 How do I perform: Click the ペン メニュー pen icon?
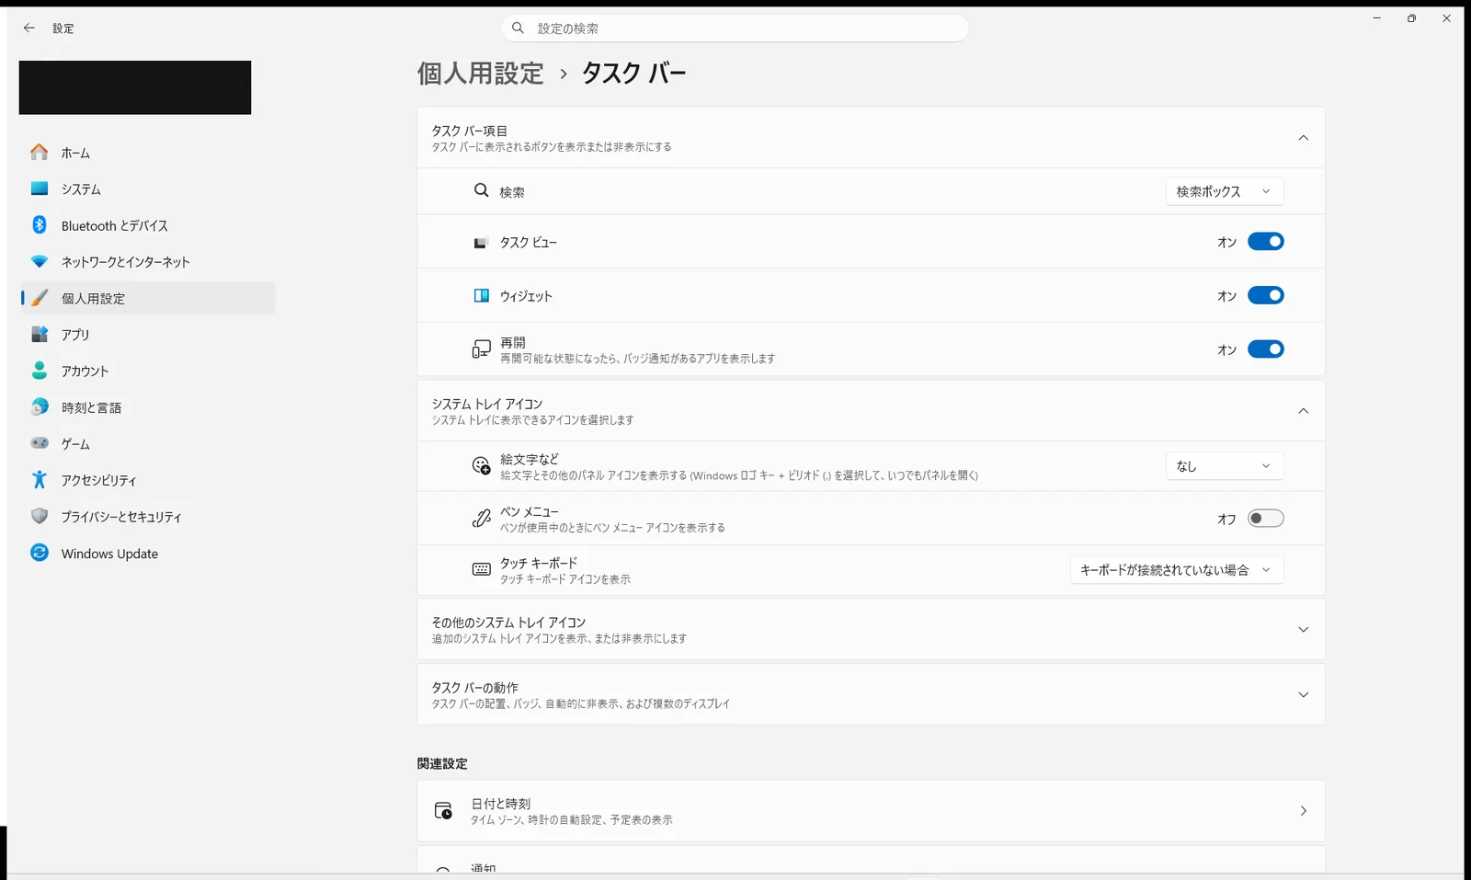pyautogui.click(x=481, y=519)
